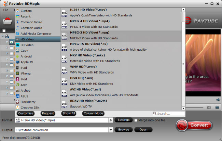This screenshot has height=141, width=222.
Task: Click the Show All button
Action: coord(69,113)
